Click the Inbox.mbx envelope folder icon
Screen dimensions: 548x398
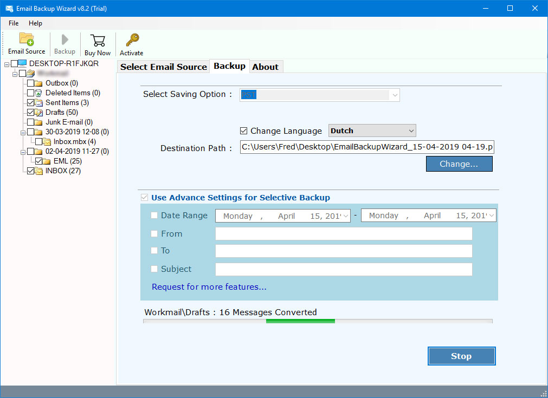tap(47, 142)
